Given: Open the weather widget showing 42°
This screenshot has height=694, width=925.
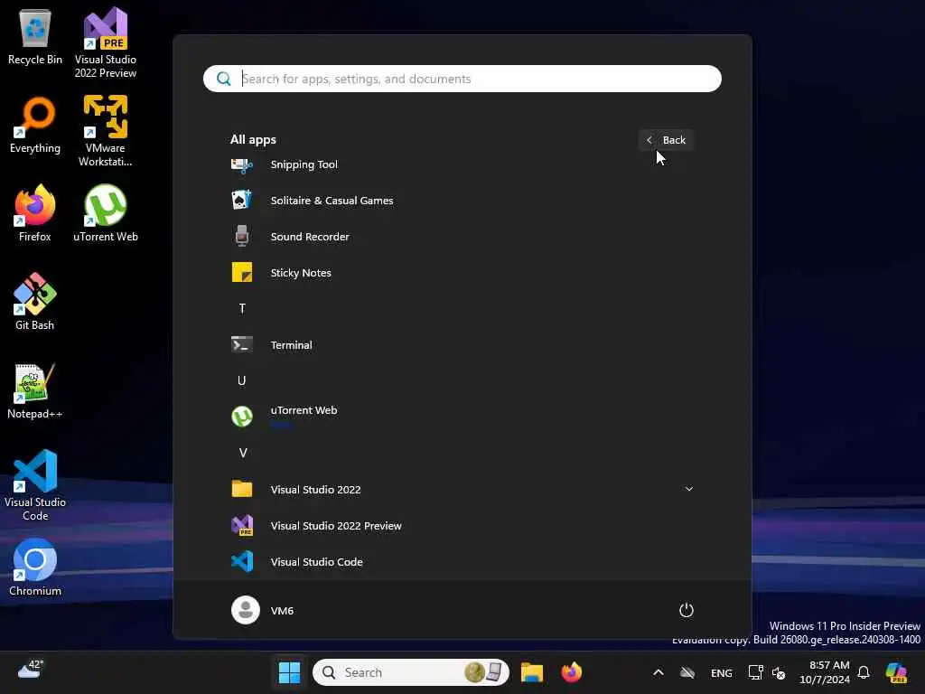Looking at the screenshot, I should (x=31, y=670).
